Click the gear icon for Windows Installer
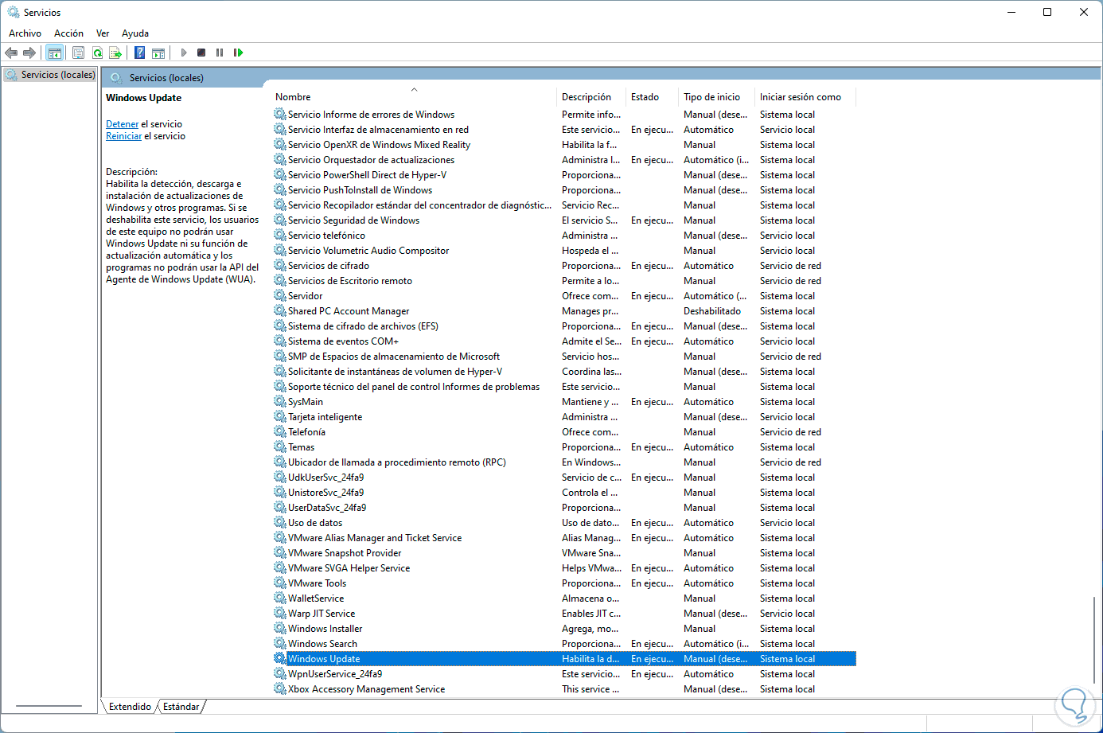This screenshot has width=1103, height=733. pyautogui.click(x=279, y=629)
